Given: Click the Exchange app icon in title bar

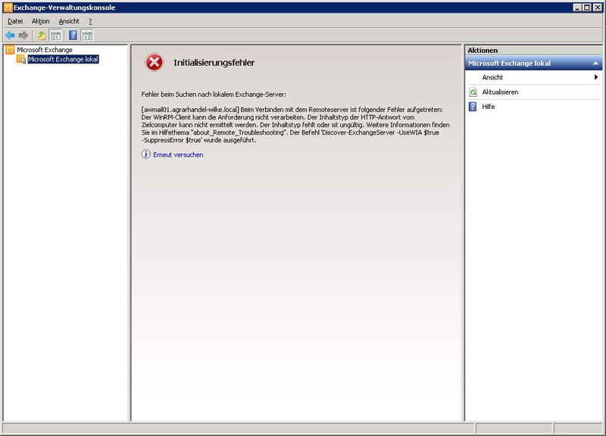Looking at the screenshot, I should [8, 8].
